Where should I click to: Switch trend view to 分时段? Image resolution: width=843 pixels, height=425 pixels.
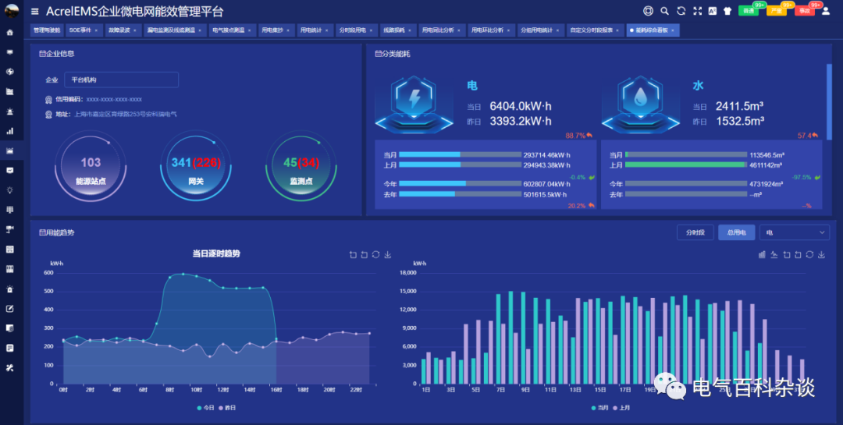695,232
